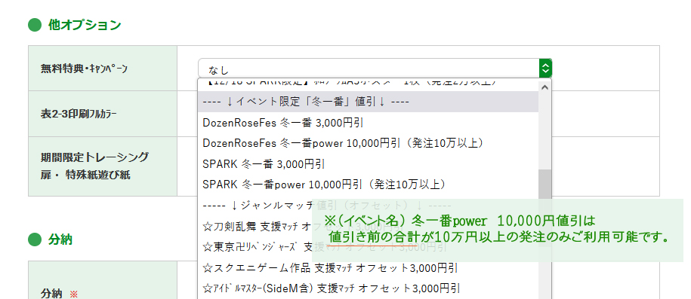Select ☆アイドルマスター(SideM含) 支援マッチ option
Viewport: 691px width, 299px height.
point(368,288)
